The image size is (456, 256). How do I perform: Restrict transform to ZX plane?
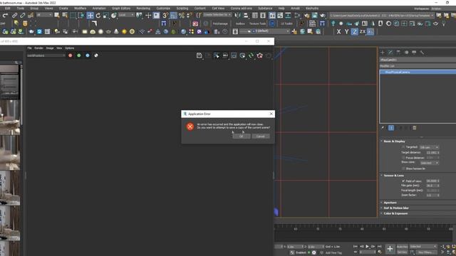[363, 31]
